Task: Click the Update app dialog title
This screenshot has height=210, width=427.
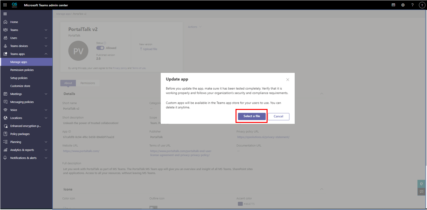Action: click(177, 79)
